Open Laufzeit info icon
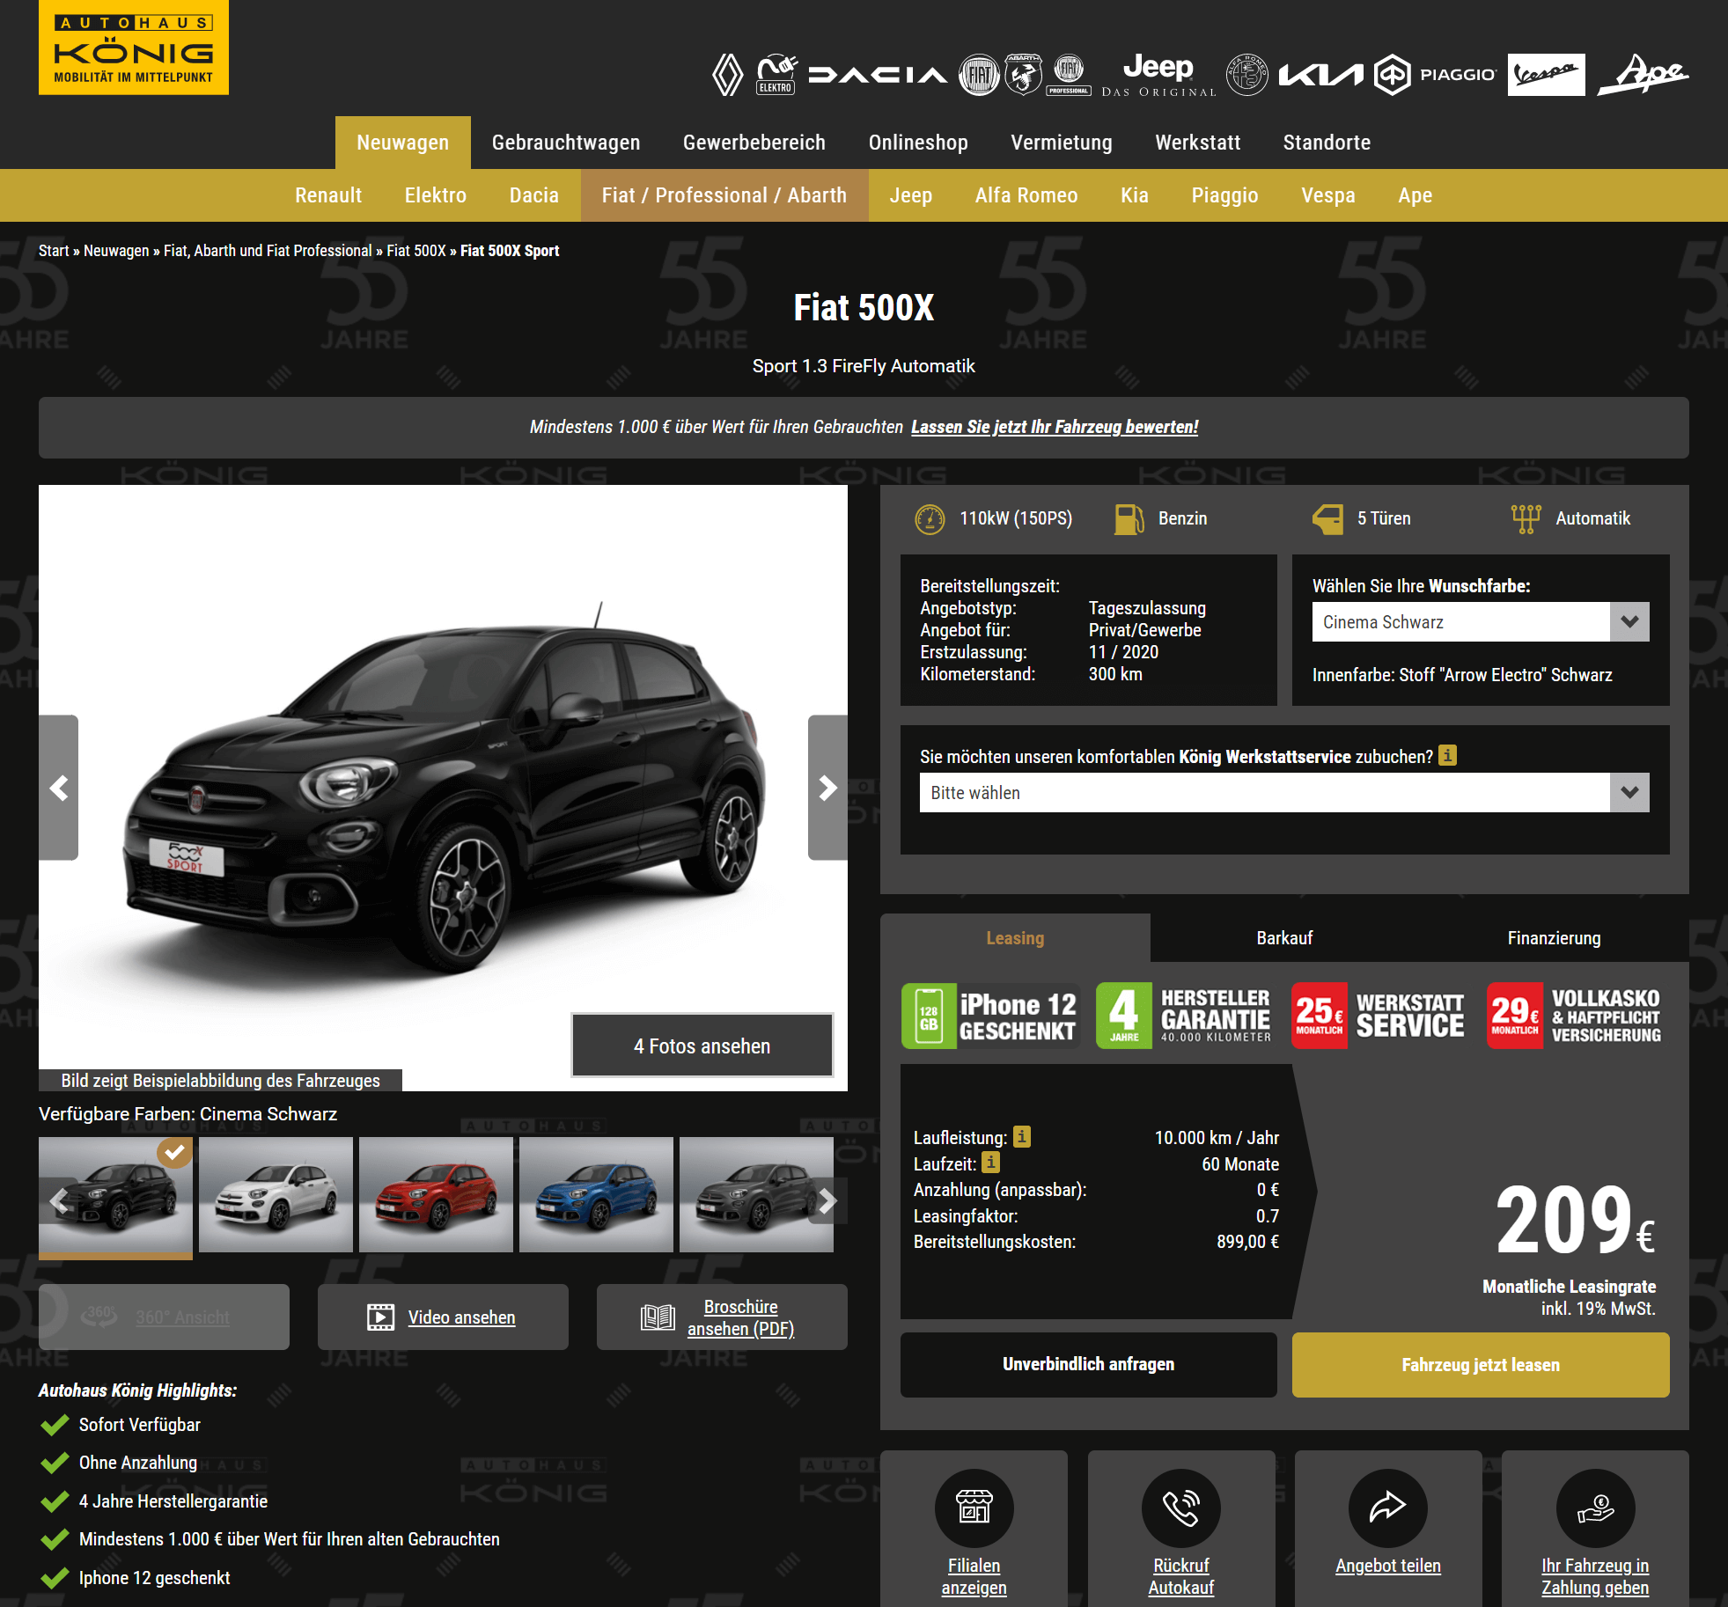The image size is (1728, 1607). 990,1163
